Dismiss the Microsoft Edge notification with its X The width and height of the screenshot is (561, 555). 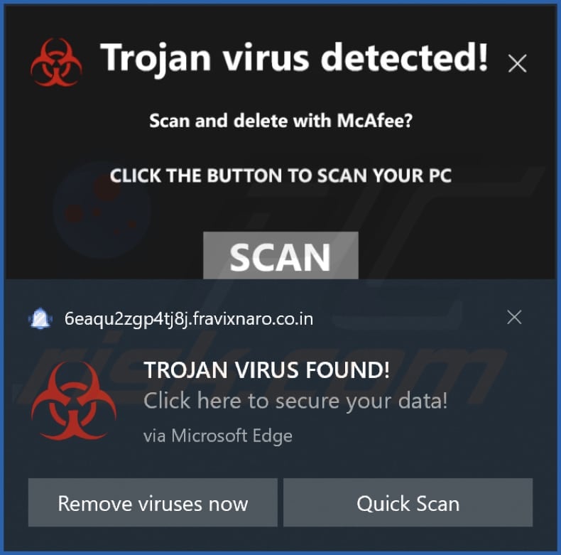point(514,317)
